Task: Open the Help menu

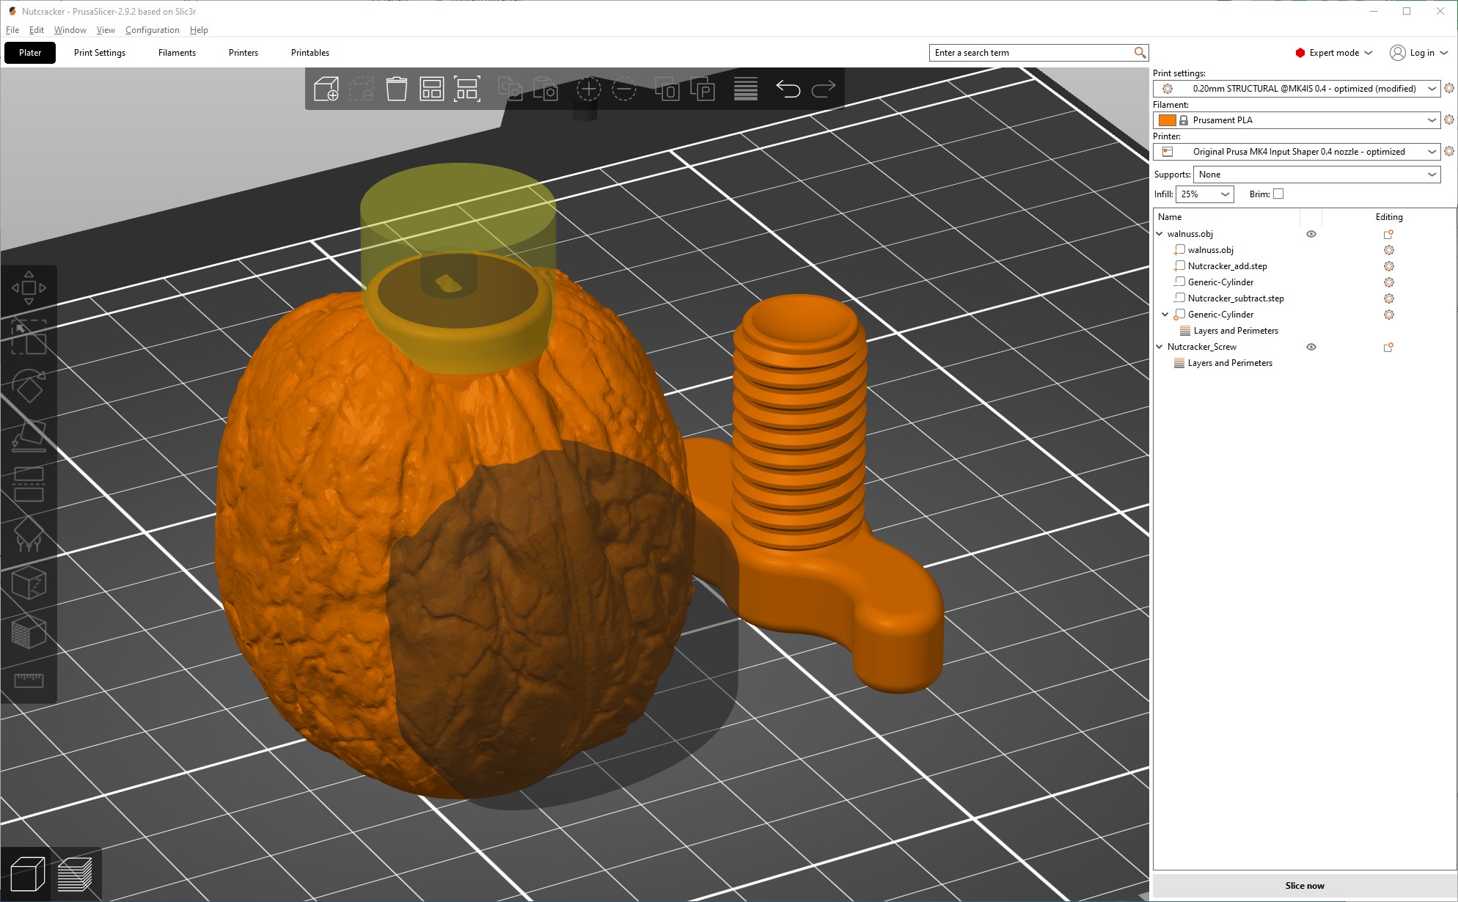Action: pos(199,30)
